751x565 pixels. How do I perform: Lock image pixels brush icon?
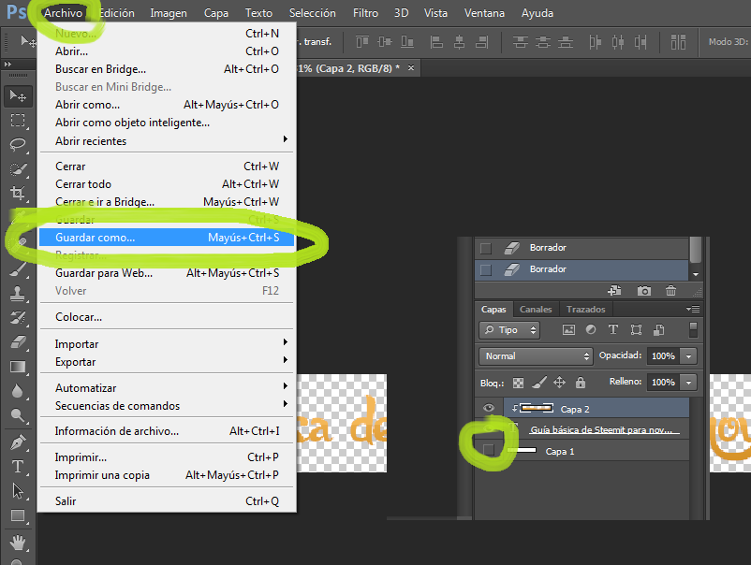[538, 383]
